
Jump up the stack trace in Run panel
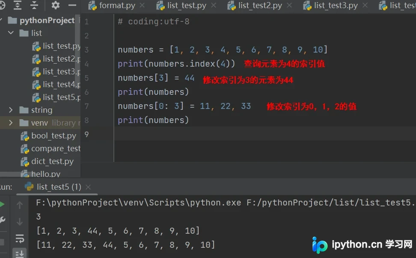pos(20,205)
